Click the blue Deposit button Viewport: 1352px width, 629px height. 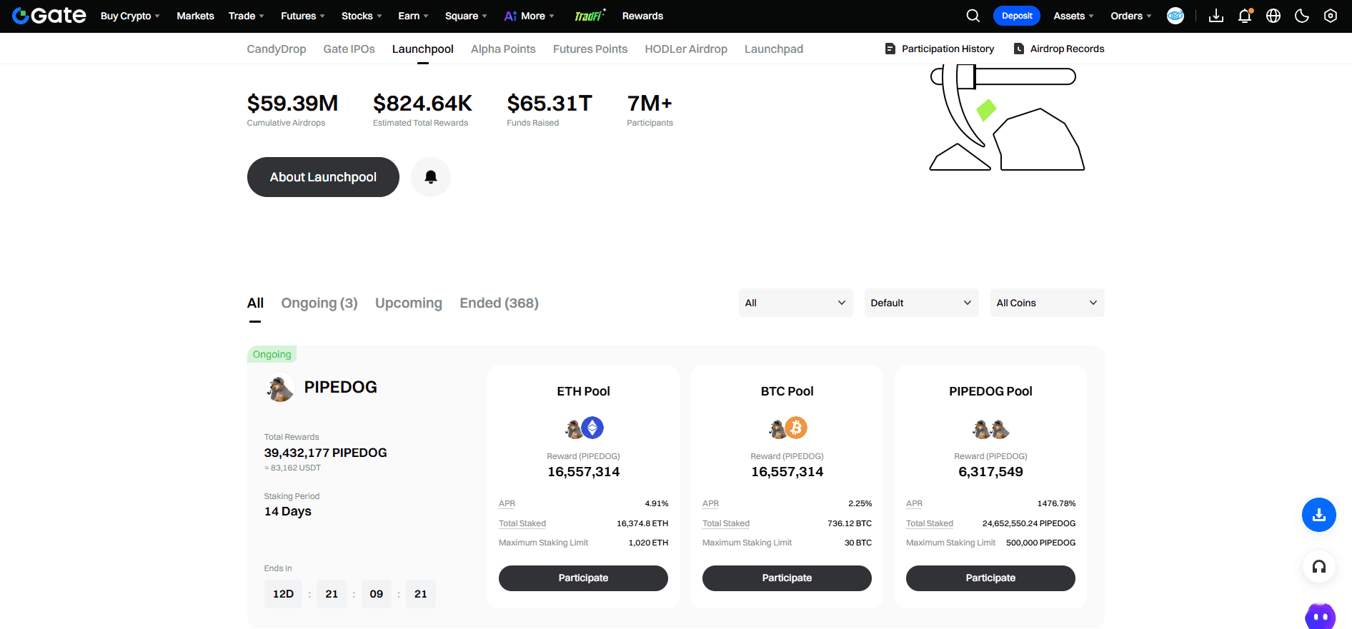(1016, 16)
